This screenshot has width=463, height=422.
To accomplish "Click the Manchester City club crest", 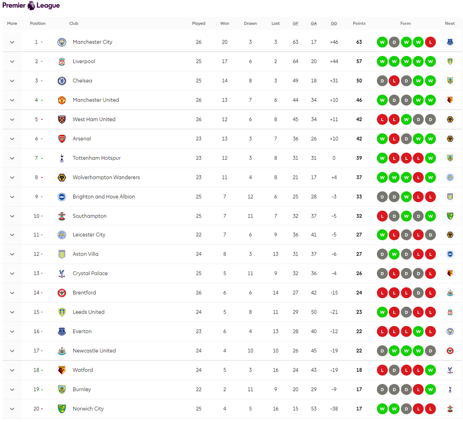I will [62, 42].
